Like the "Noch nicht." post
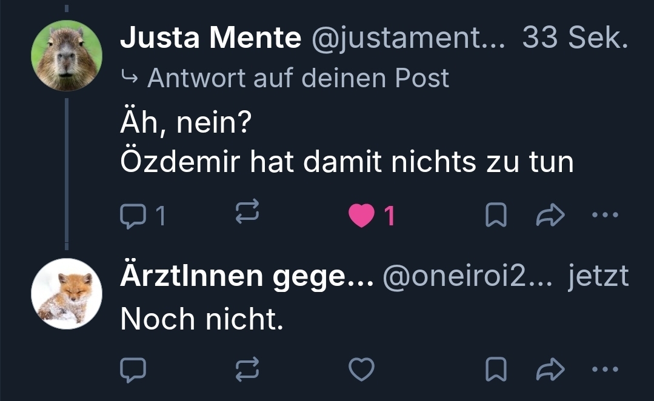Screen dimensions: 654x401 pos(361,369)
